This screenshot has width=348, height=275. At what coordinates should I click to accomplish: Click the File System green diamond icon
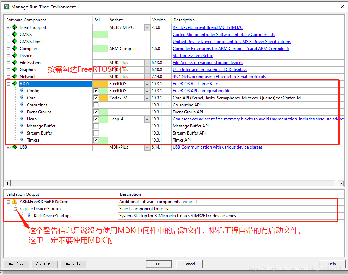pyautogui.click(x=15, y=62)
